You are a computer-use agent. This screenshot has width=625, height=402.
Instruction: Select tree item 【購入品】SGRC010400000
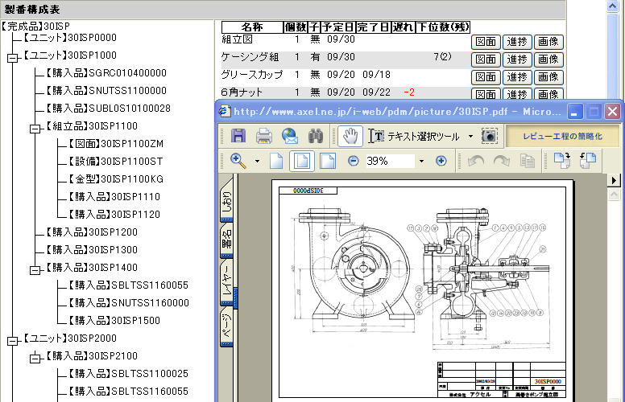click(106, 73)
